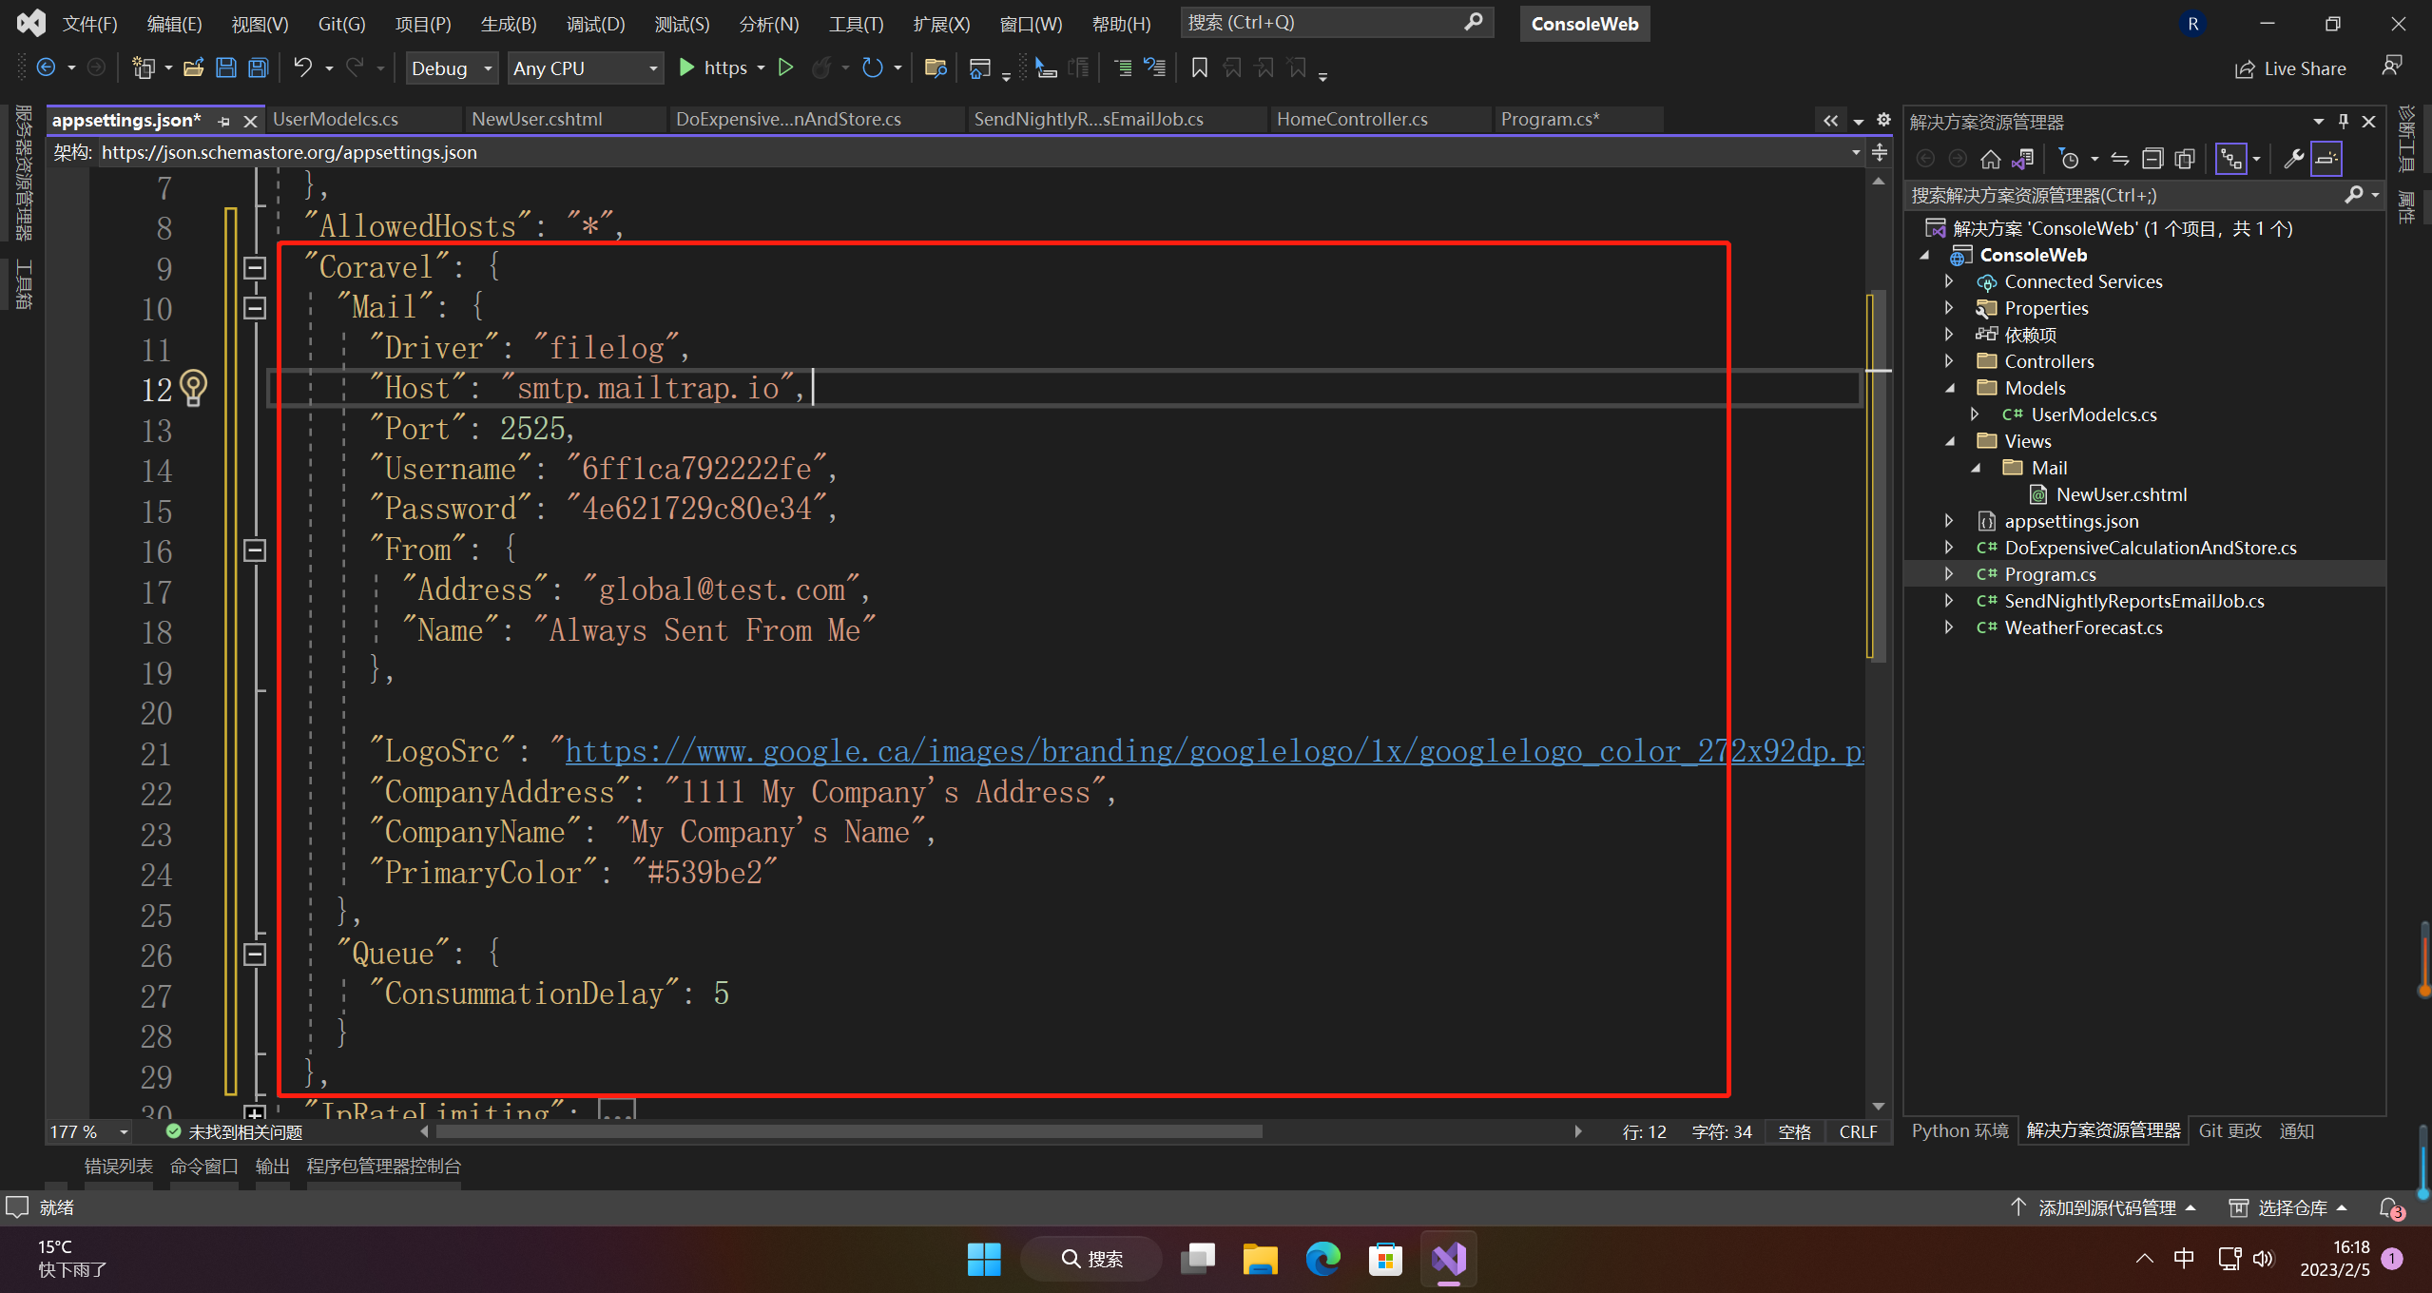
Task: Click the Undo arrow icon
Action: tap(302, 68)
